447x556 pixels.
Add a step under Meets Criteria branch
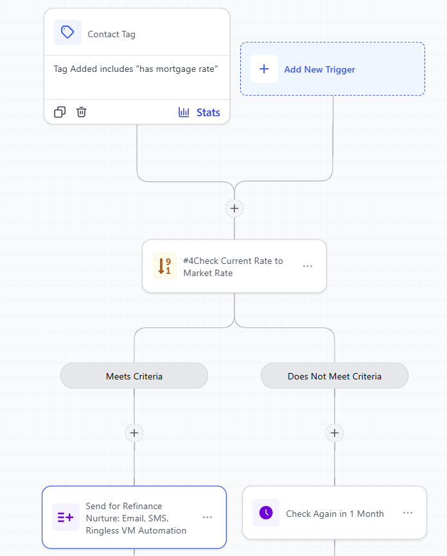[134, 433]
